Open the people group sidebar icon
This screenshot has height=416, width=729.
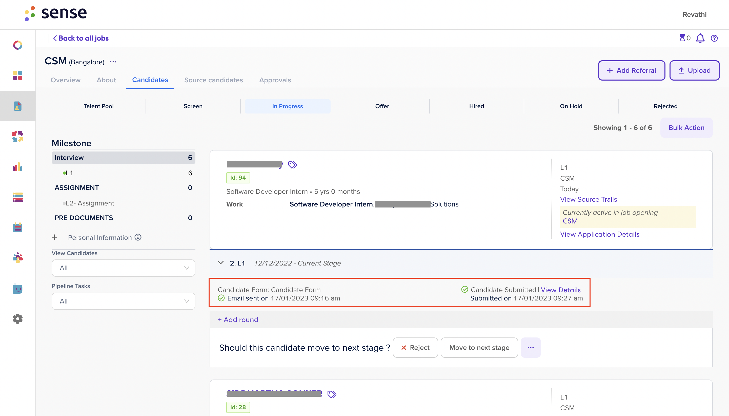click(x=18, y=258)
